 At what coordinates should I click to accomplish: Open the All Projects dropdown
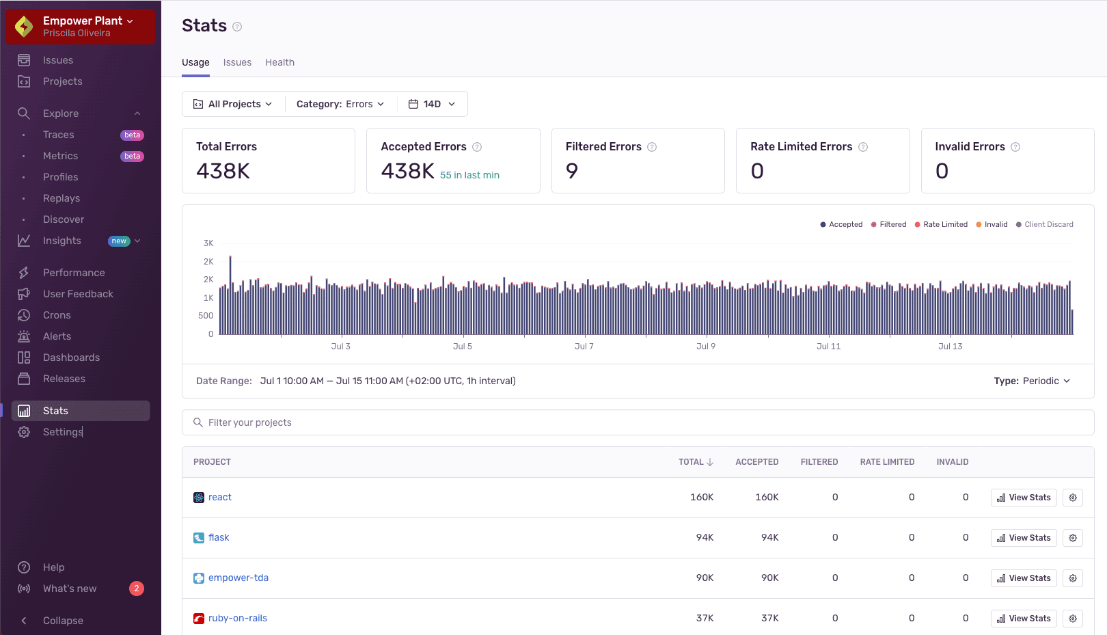tap(232, 104)
